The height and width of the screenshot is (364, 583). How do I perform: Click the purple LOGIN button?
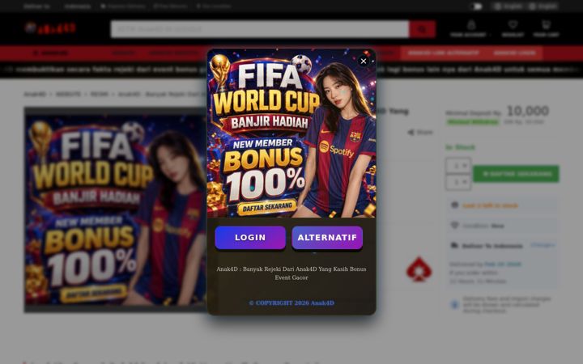tap(250, 237)
